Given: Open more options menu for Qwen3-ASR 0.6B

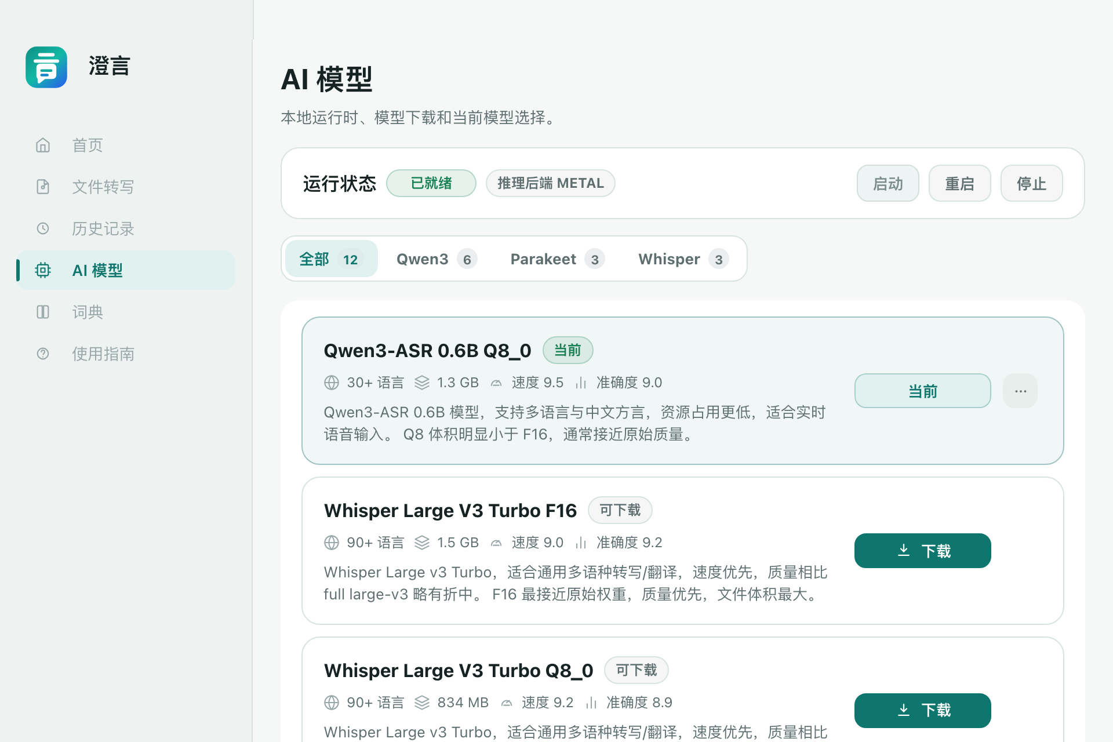Looking at the screenshot, I should (x=1021, y=391).
